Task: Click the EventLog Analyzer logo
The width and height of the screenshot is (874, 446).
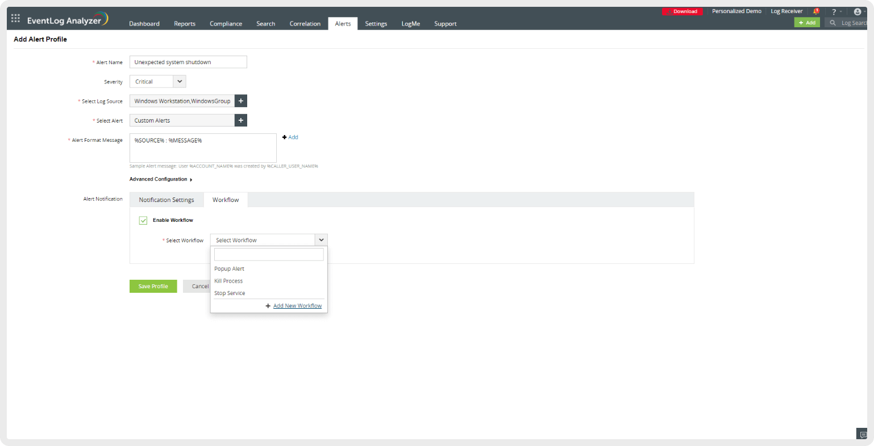Action: (68, 19)
